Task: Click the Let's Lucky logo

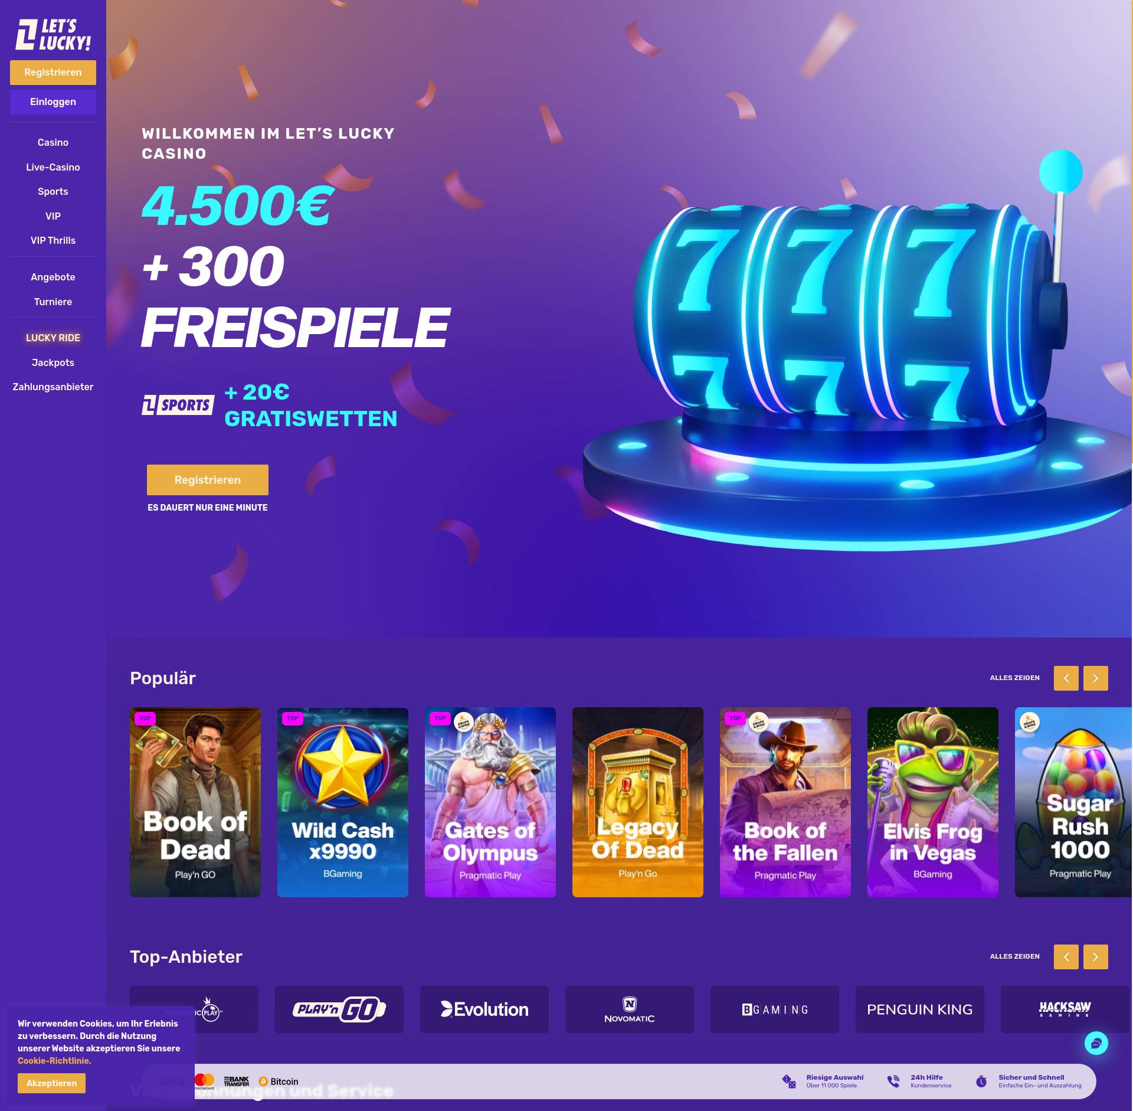Action: coord(53,34)
